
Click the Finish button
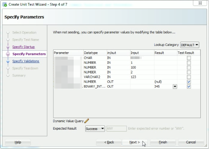[x=163, y=142]
